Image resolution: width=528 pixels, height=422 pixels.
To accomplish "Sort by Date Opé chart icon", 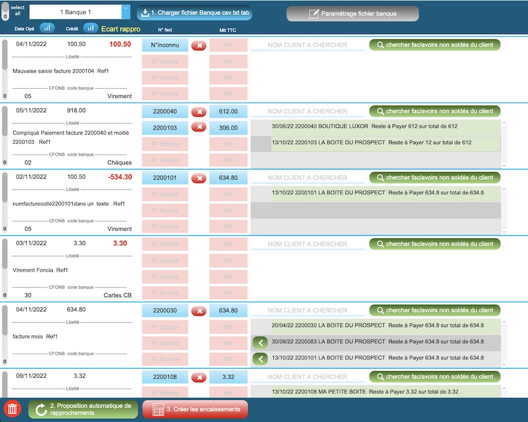I will tap(47, 29).
